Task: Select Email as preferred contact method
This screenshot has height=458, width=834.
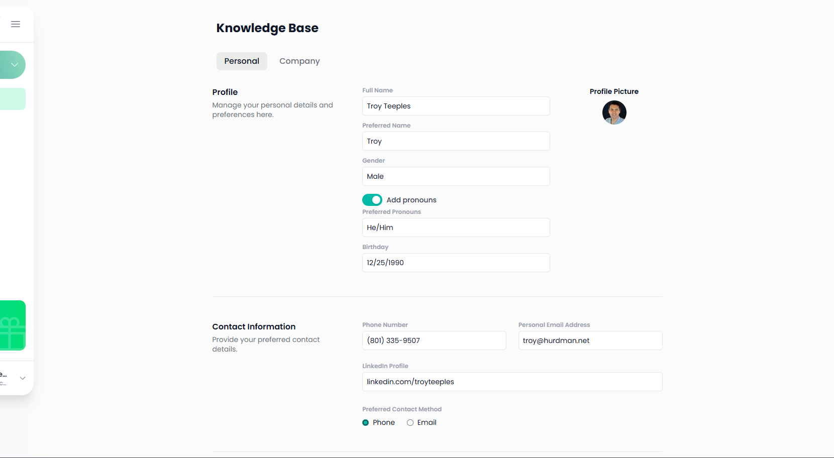Action: pyautogui.click(x=410, y=423)
